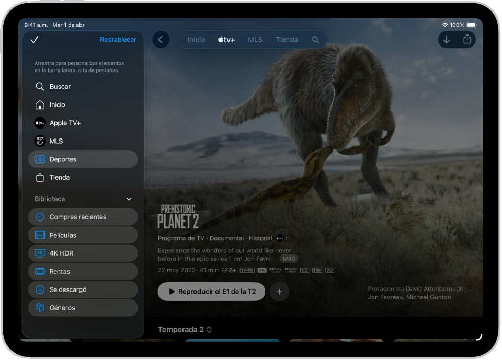
Task: Select Deportes in the sidebar
Action: point(63,159)
